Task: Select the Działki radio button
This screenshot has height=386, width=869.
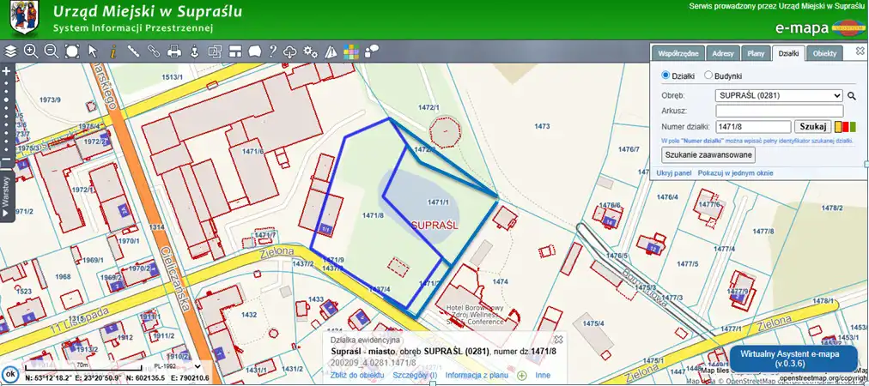Action: 665,75
